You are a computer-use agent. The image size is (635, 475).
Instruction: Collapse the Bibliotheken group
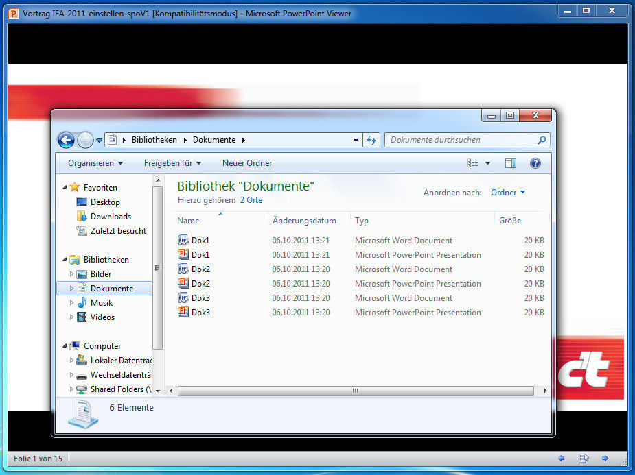pyautogui.click(x=65, y=260)
